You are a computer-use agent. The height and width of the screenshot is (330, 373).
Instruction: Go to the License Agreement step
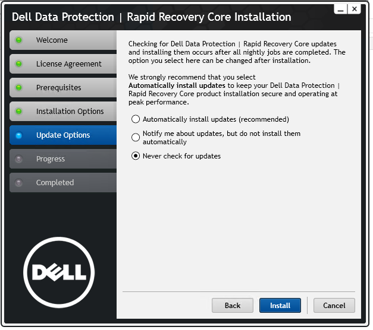tap(63, 64)
